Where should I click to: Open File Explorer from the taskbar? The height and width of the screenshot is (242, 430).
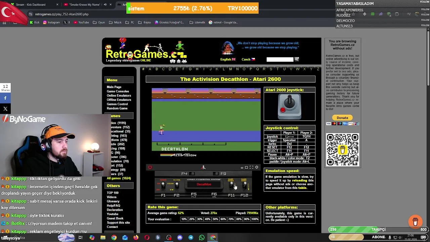coord(103,238)
